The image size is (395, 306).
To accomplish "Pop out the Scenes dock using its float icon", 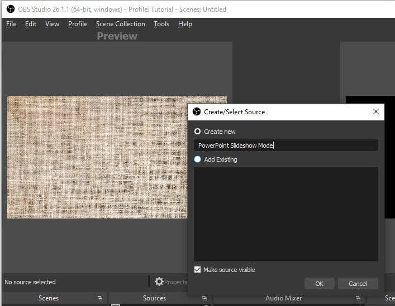I will (x=99, y=298).
